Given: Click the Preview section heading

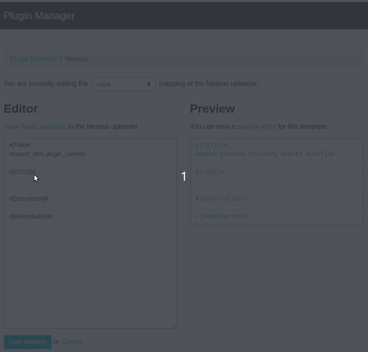Looking at the screenshot, I should 212,108.
